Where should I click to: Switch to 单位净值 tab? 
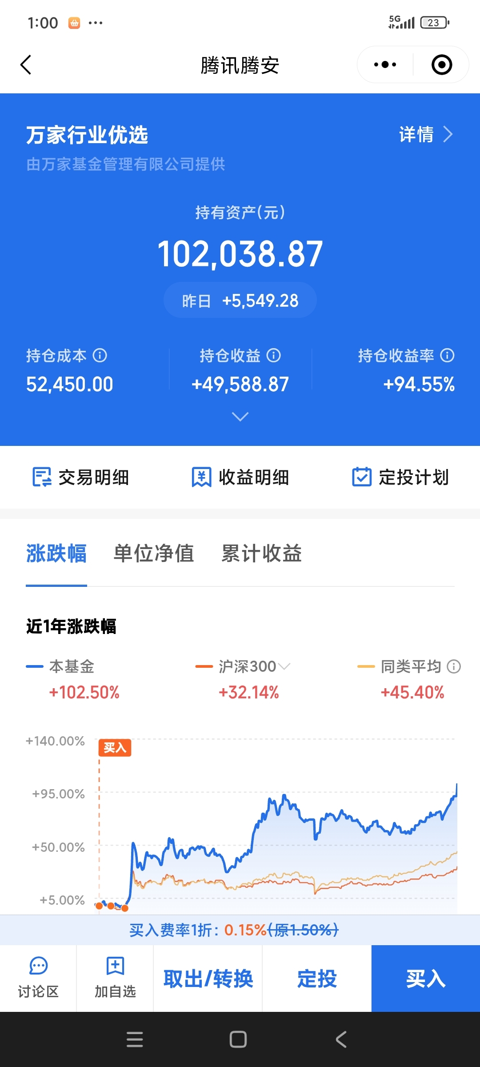pos(154,554)
